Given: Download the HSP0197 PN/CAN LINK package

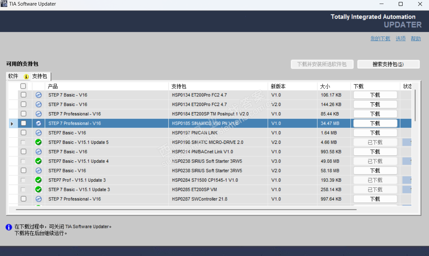Looking at the screenshot, I should 375,133.
